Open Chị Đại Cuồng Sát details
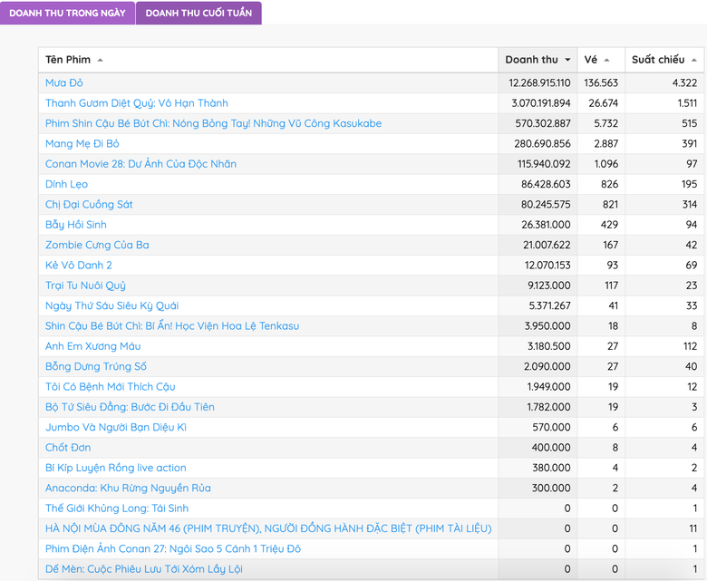This screenshot has height=581, width=707. pyautogui.click(x=89, y=204)
